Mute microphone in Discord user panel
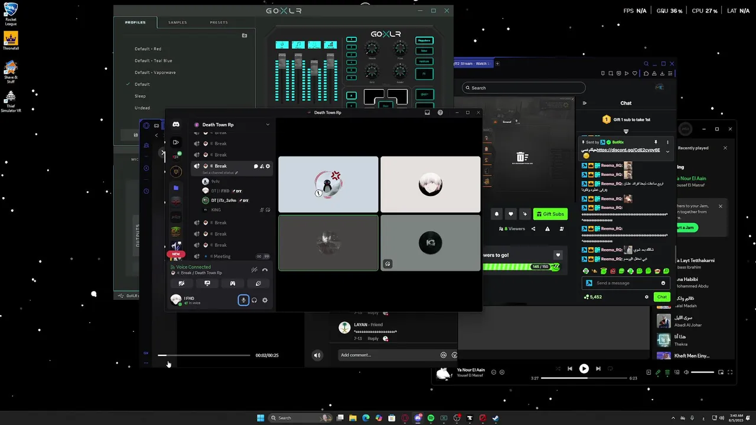Screen dimensions: 756x425 (243, 300)
